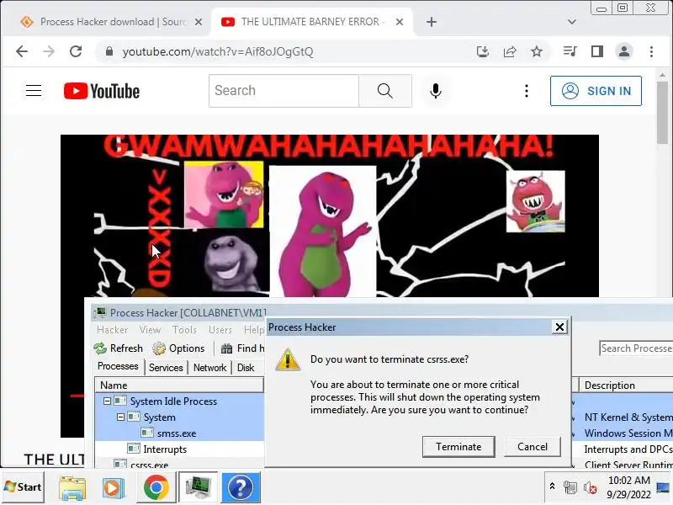Open the View menu
Viewport: 673px width, 505px height.
click(x=150, y=330)
